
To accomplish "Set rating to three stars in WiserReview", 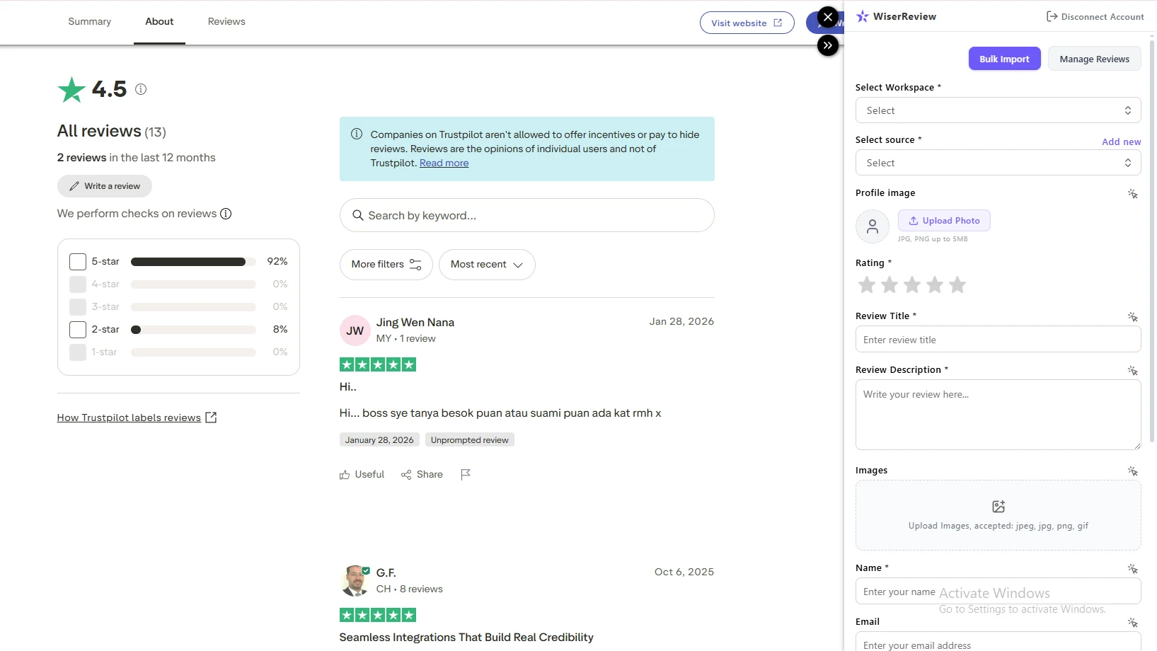I will pyautogui.click(x=912, y=284).
